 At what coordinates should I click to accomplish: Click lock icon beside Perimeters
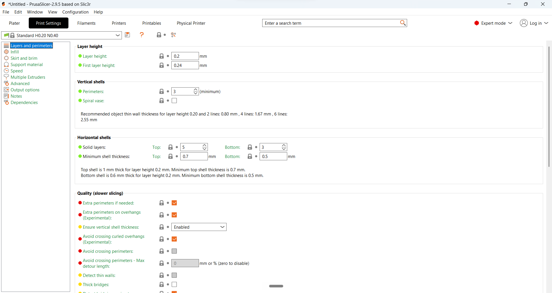(162, 91)
